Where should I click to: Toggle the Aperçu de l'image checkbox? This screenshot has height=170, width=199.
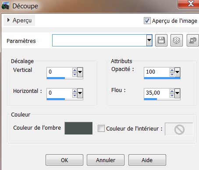point(147,21)
